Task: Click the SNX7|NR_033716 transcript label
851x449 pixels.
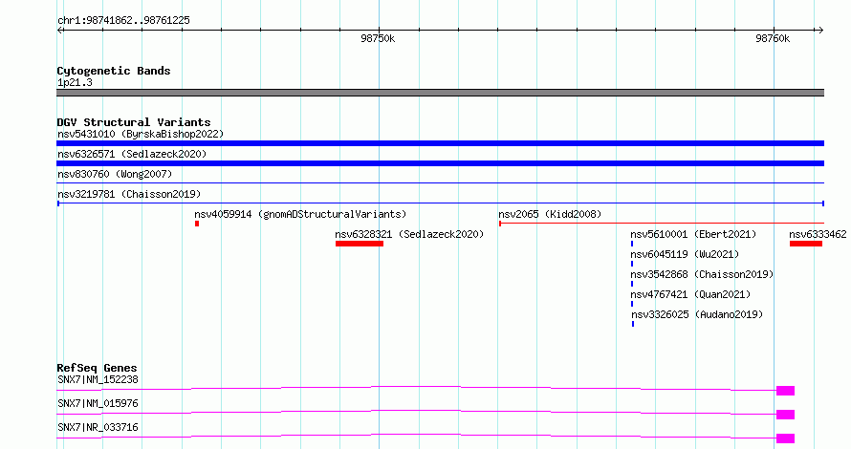Action: click(98, 427)
